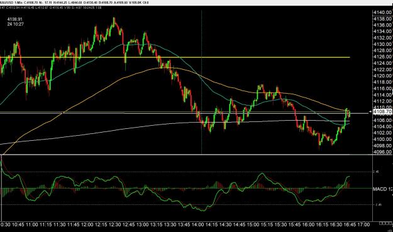
Task: Click the 12:15 time axis label
Action: [101, 224]
